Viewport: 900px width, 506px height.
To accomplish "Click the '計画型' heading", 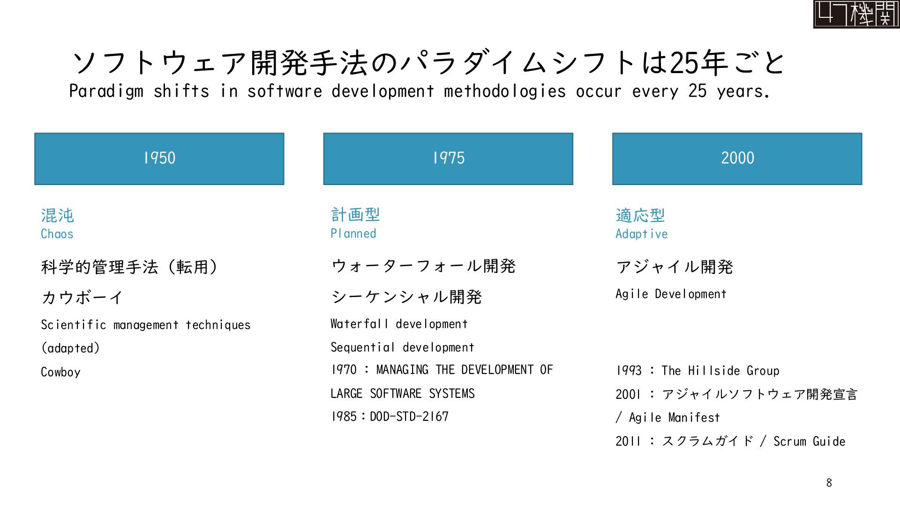I will point(355,215).
